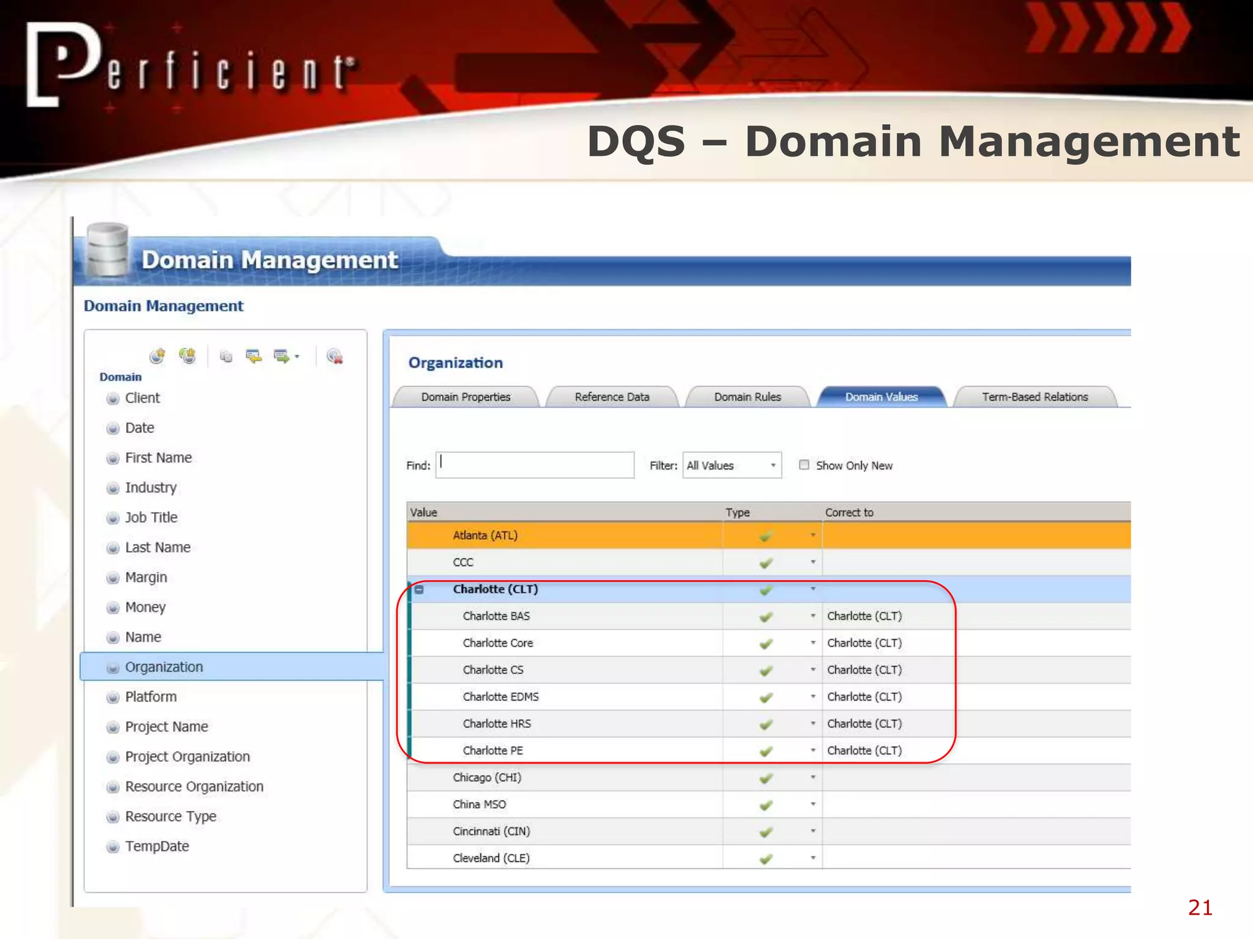The height and width of the screenshot is (939, 1253).
Task: Collapse the Charlotte (CLT) group
Action: pyautogui.click(x=419, y=589)
